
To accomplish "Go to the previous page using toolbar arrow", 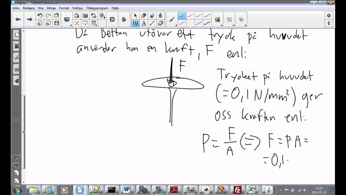I will [x=18, y=19].
